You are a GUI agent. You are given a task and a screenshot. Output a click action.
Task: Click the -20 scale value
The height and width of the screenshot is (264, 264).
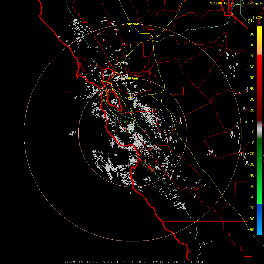click(251, 154)
